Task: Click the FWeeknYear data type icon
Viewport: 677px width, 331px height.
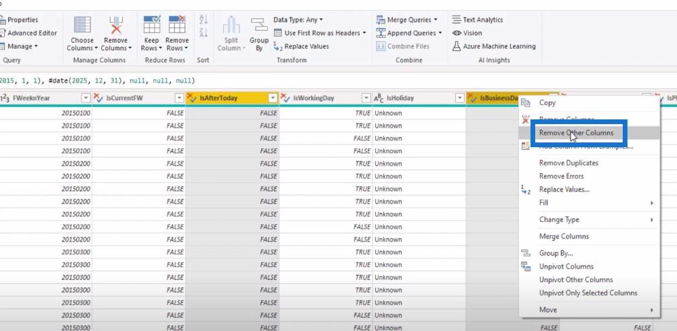Action: click(5, 98)
